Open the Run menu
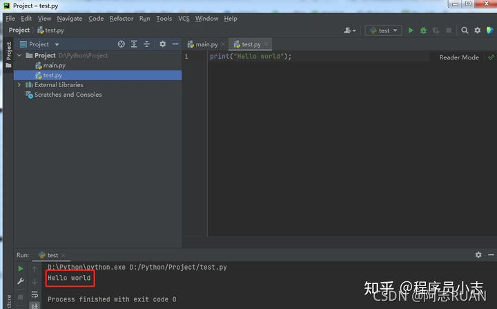This screenshot has height=309, width=497. click(x=144, y=19)
